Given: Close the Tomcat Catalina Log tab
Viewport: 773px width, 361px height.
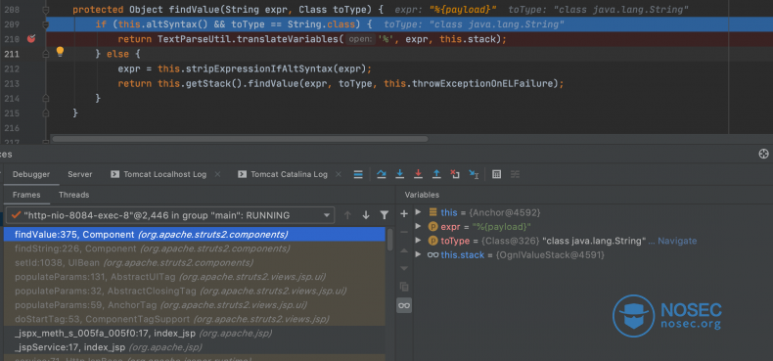Looking at the screenshot, I should [x=339, y=174].
